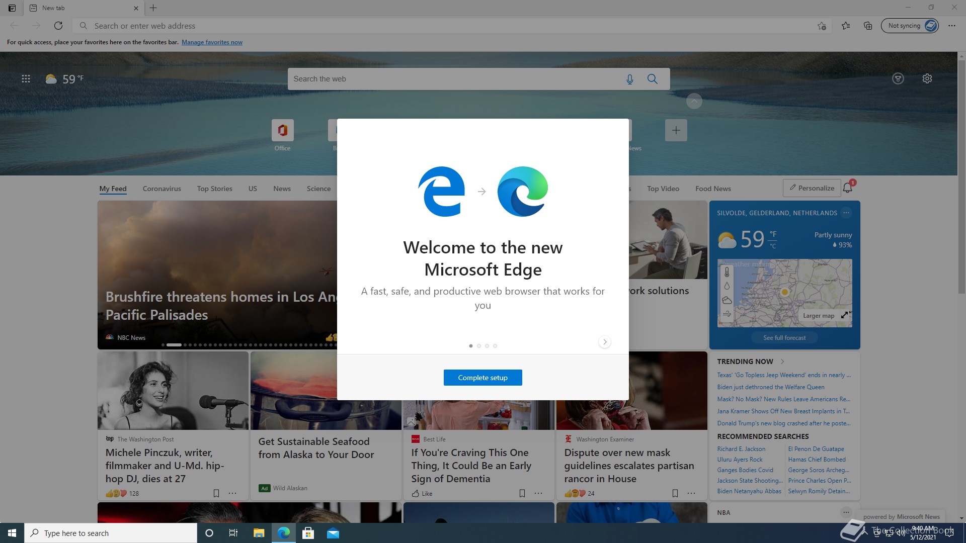The height and width of the screenshot is (543, 966).
Task: Collapse quick links with up chevron
Action: pos(694,101)
